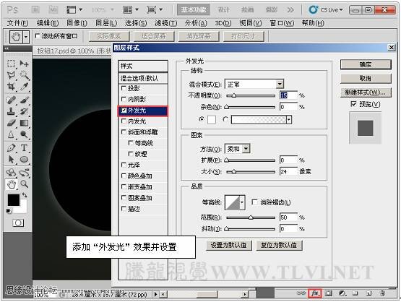
Task: Select the gradient glow radio button
Action: [225, 119]
